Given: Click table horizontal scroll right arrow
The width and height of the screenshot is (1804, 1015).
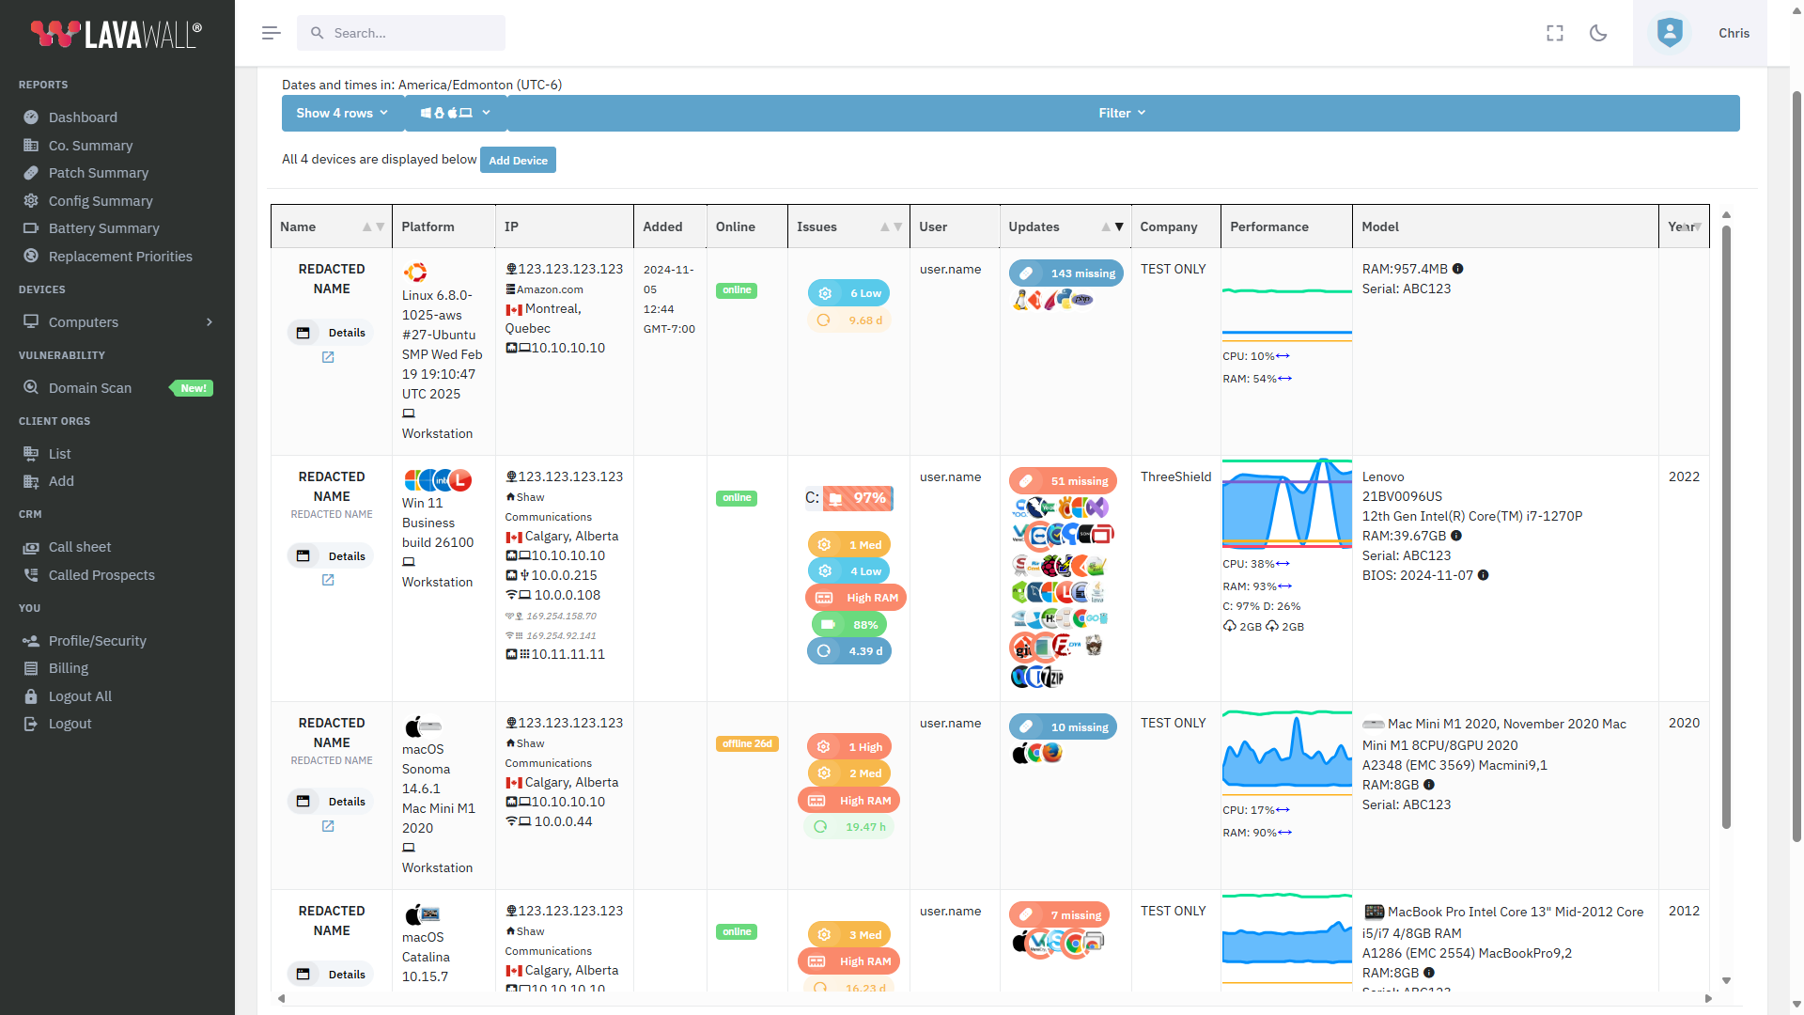Looking at the screenshot, I should pos(1709,998).
